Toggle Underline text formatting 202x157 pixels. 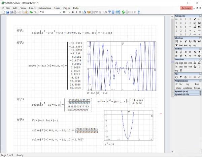tap(80, 12)
